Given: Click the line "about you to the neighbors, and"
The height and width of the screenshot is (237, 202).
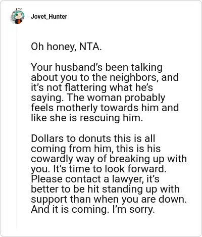Looking at the screenshot, I should [105, 77].
